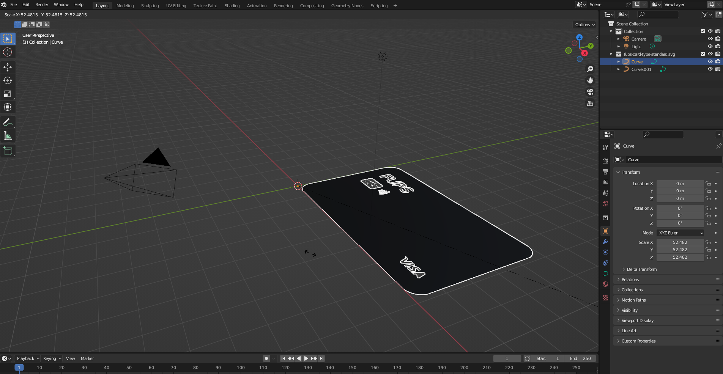
Task: Open the Scene properties tab
Action: [605, 193]
